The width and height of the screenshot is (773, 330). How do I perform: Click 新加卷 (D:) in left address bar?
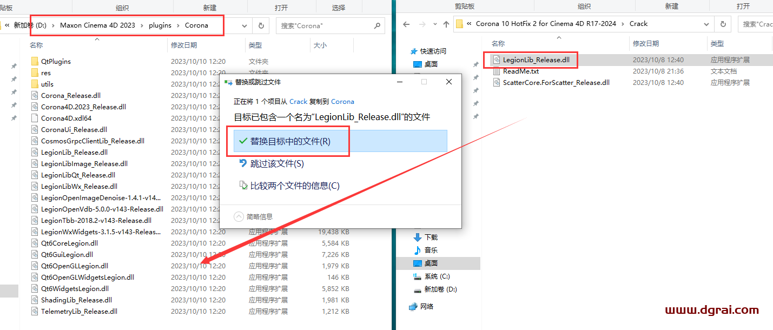coord(30,25)
